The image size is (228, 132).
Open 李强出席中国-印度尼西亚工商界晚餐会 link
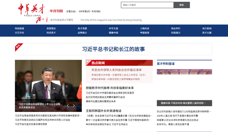[x=115, y=79]
